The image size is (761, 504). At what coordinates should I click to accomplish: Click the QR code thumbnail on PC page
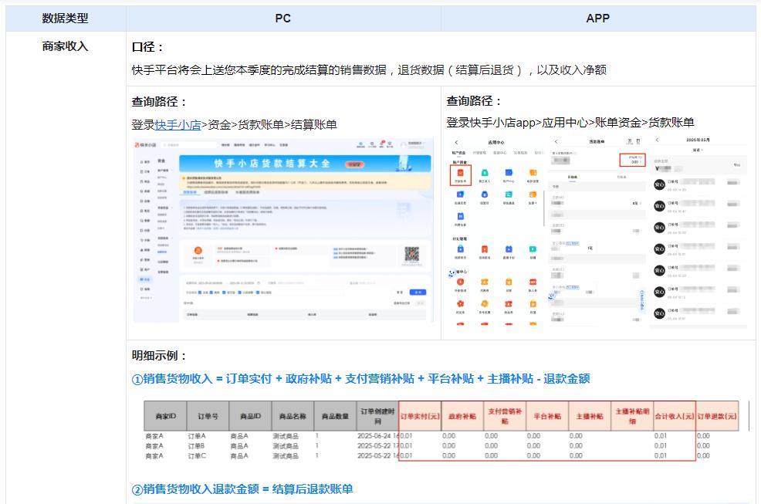411,254
